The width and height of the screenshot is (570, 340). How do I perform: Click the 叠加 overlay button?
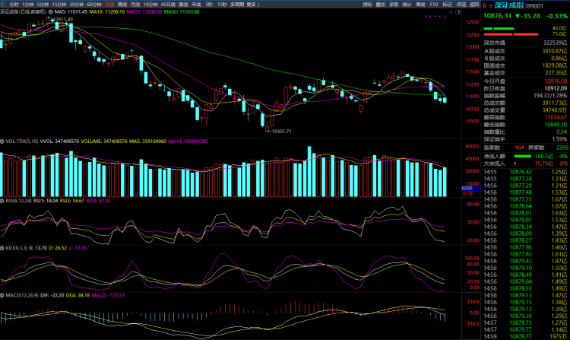point(381,5)
